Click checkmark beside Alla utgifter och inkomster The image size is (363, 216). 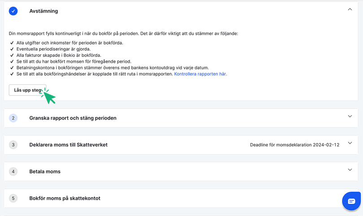pyautogui.click(x=12, y=43)
